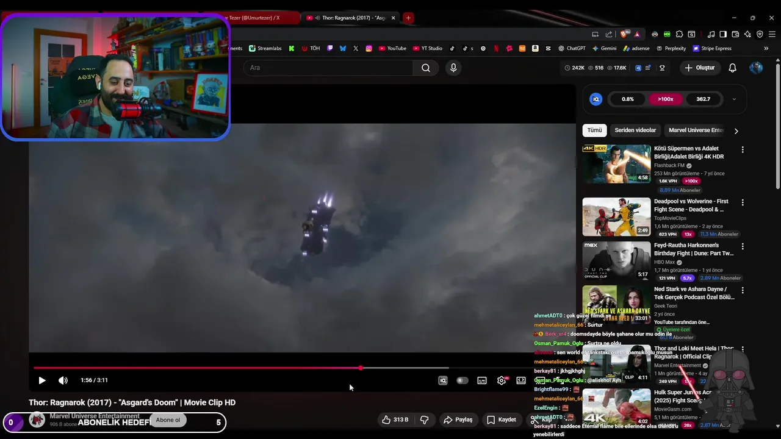Open the Twitch bookmark icon
Screen dimensions: 781x439
click(330, 48)
